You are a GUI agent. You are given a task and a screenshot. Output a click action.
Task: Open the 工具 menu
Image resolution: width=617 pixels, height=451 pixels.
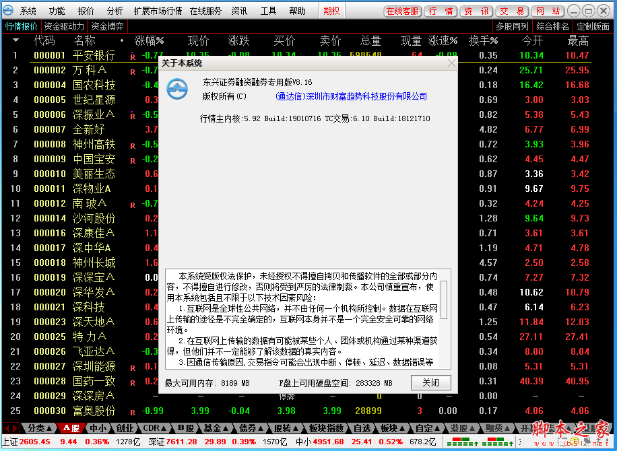pos(268,11)
